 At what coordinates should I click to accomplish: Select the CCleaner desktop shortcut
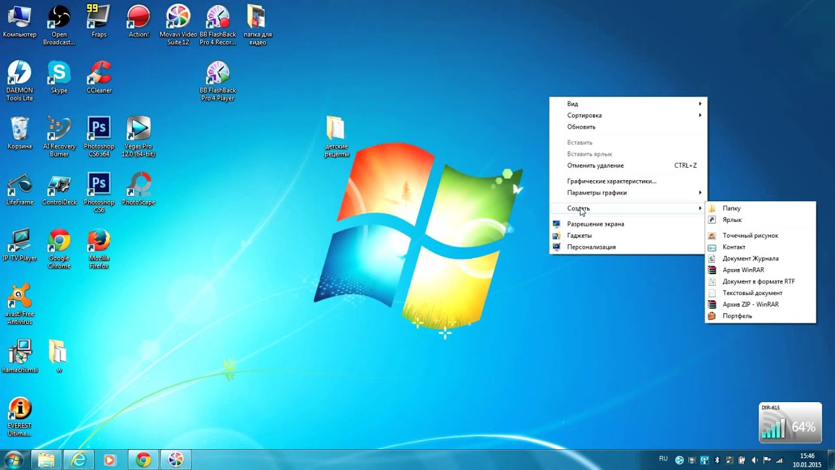coord(99,78)
